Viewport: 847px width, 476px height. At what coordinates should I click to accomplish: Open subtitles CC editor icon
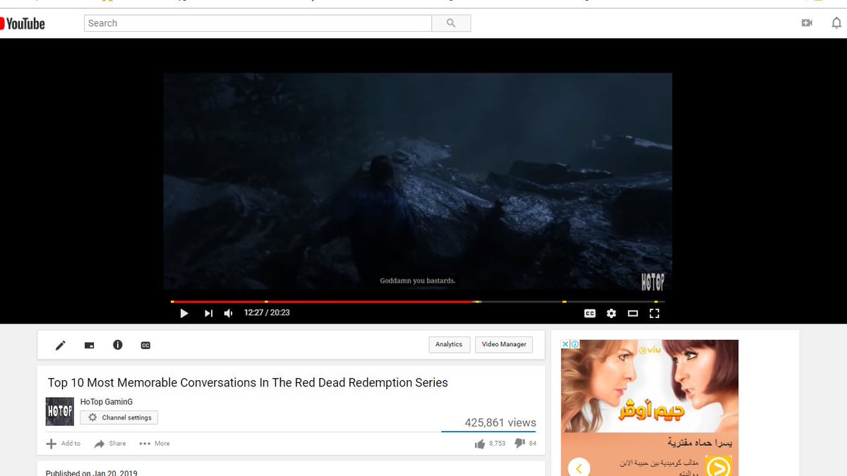point(145,346)
